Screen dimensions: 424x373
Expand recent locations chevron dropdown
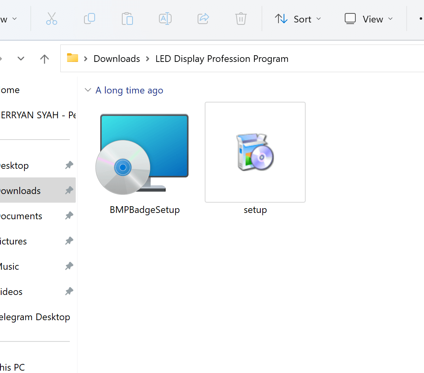coord(21,59)
